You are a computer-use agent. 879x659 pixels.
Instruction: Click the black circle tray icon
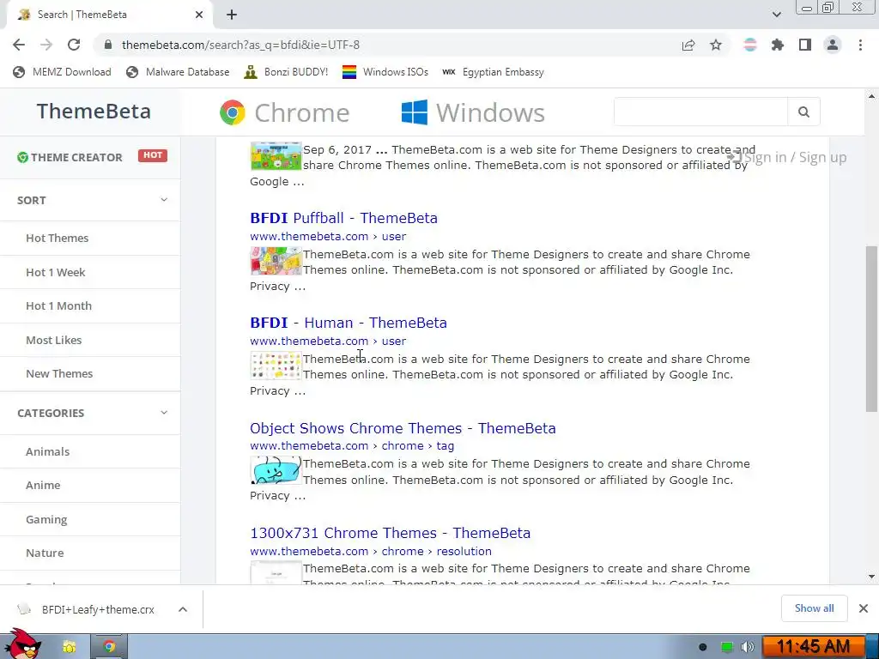(x=702, y=647)
